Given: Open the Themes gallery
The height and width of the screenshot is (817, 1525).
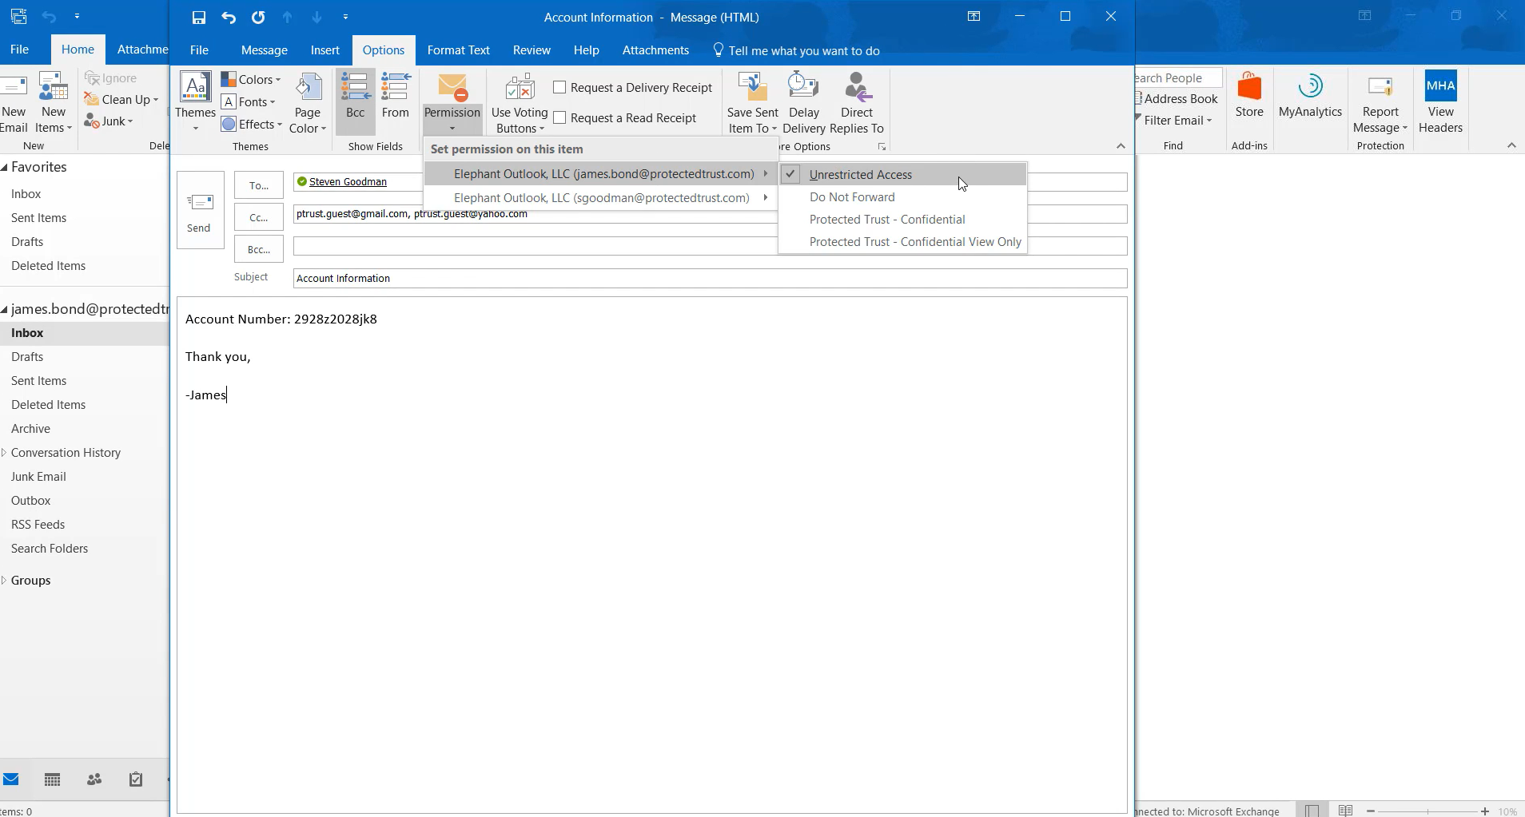Looking at the screenshot, I should [x=196, y=101].
